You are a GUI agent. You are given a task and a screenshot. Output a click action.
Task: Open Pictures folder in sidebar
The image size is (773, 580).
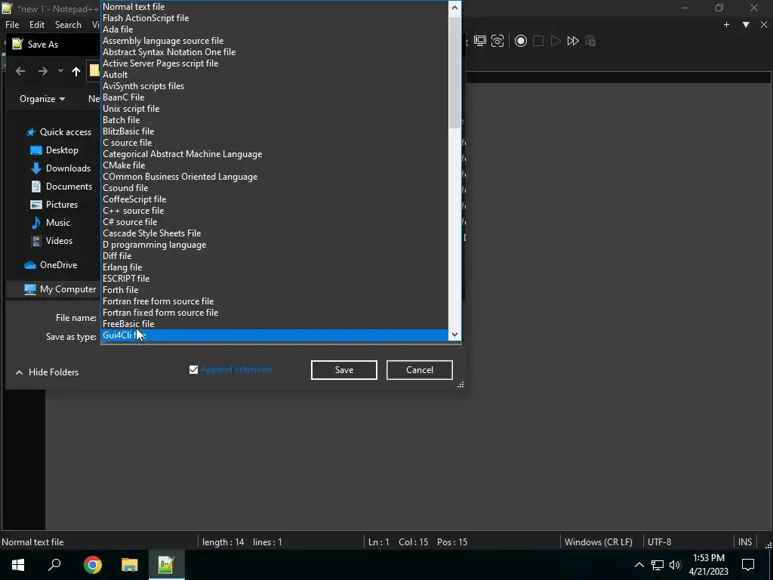[54, 204]
